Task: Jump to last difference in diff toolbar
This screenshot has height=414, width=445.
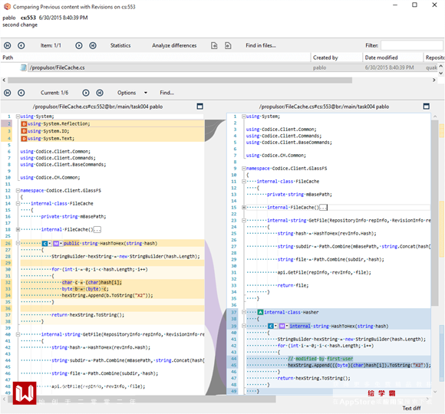Action: (100, 93)
